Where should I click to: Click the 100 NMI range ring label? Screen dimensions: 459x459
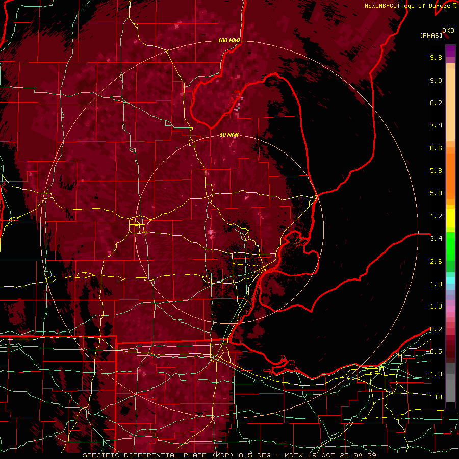[229, 40]
